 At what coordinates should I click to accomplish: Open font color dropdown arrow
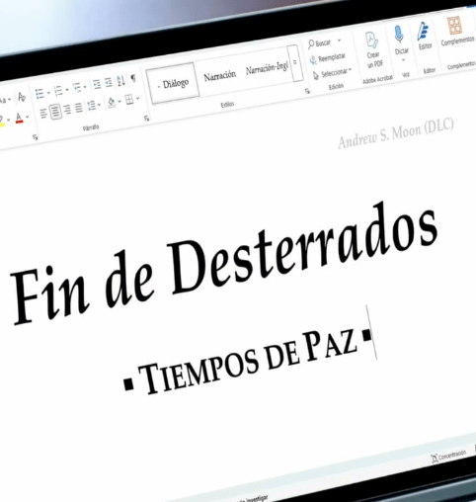click(x=28, y=117)
